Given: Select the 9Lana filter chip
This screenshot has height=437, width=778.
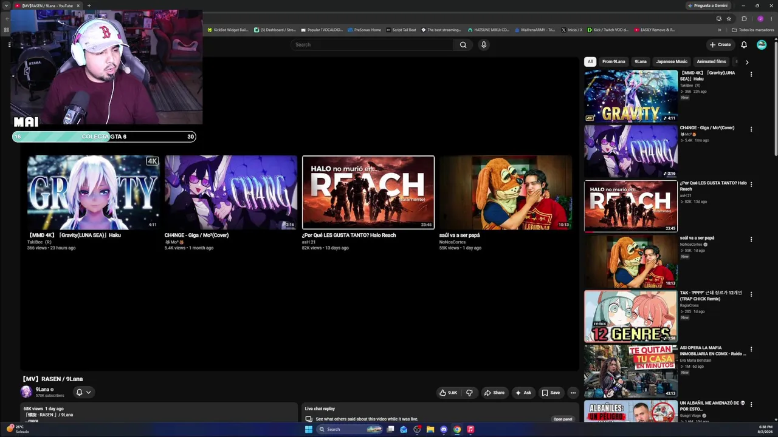Looking at the screenshot, I should (641, 61).
